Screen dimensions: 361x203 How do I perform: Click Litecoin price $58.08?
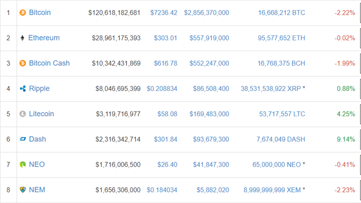click(167, 114)
